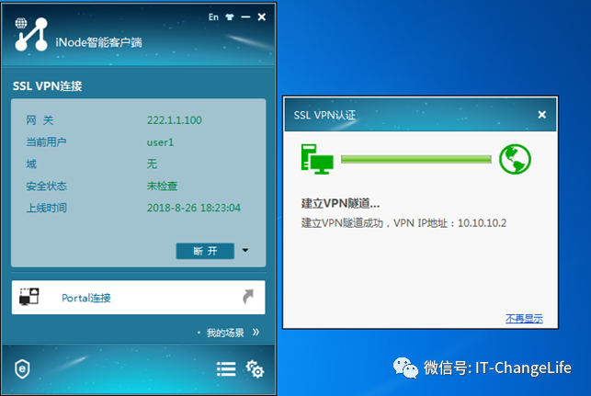Close the iNode client window
Image resolution: width=591 pixels, height=396 pixels.
point(262,17)
